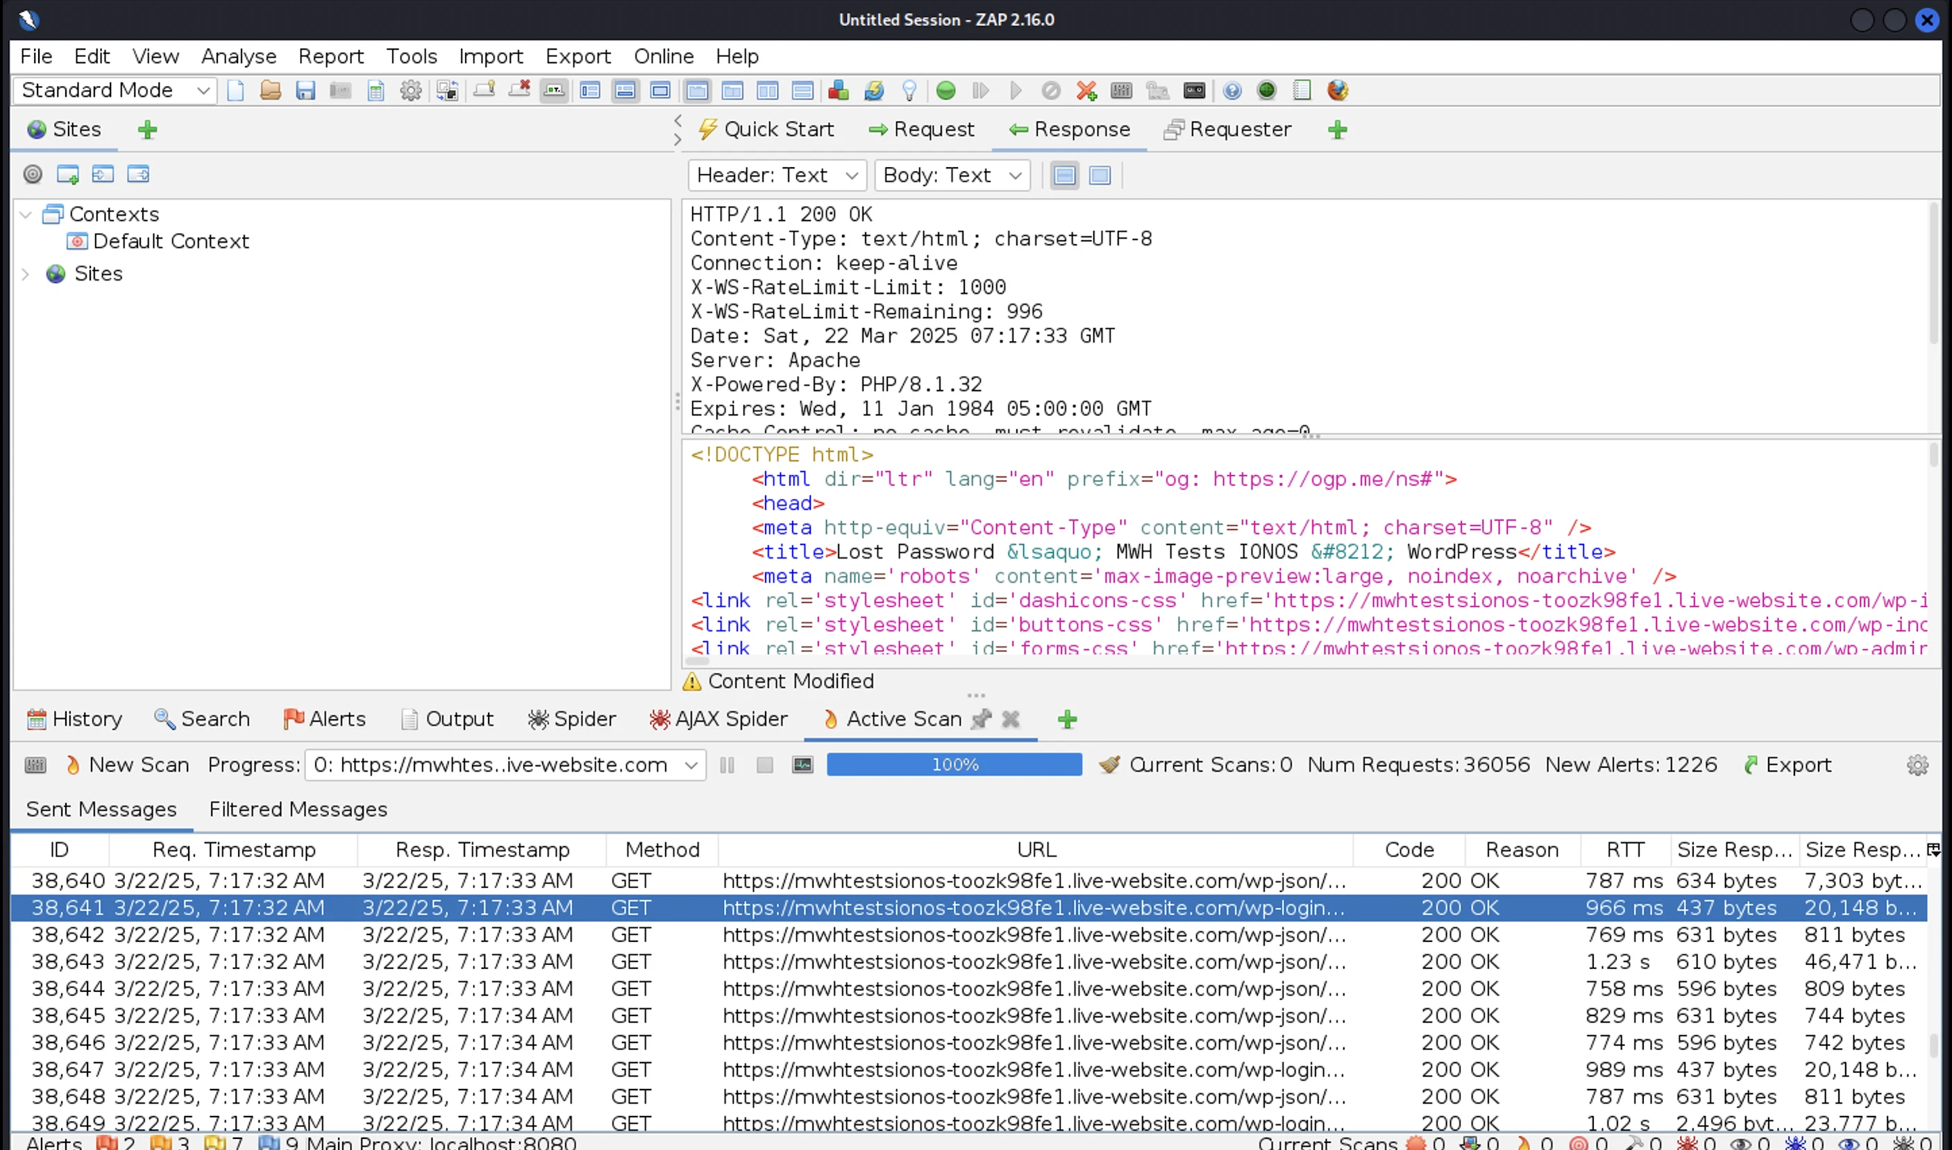
Task: Open the Body: Text view dropdown
Action: (951, 176)
